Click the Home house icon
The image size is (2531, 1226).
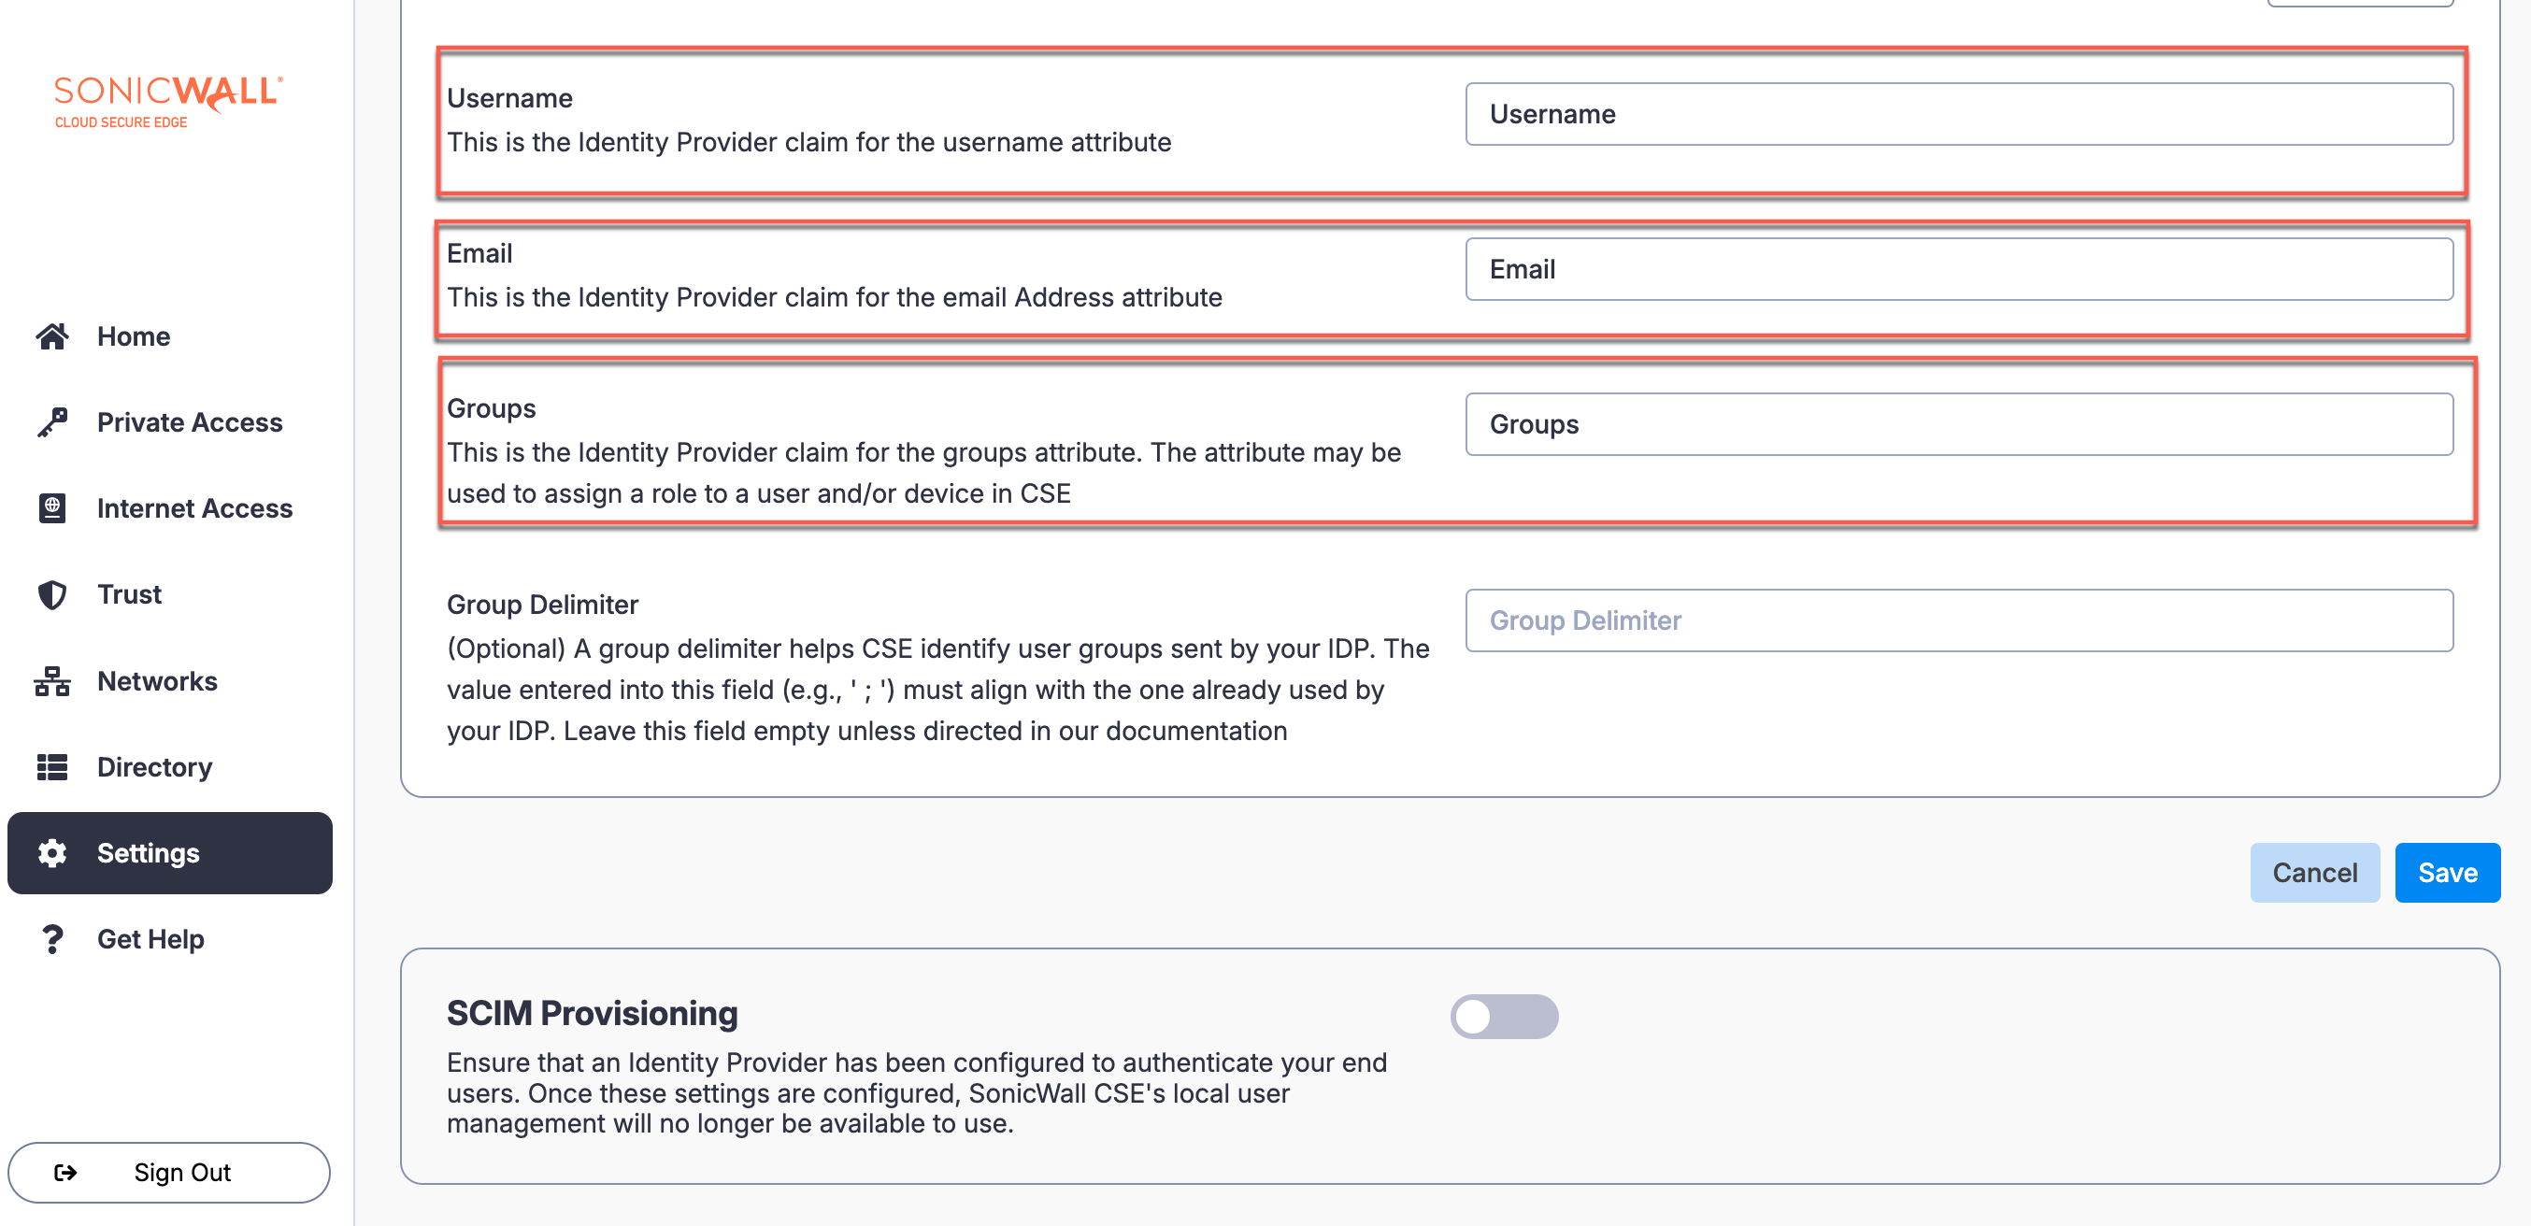click(x=52, y=337)
